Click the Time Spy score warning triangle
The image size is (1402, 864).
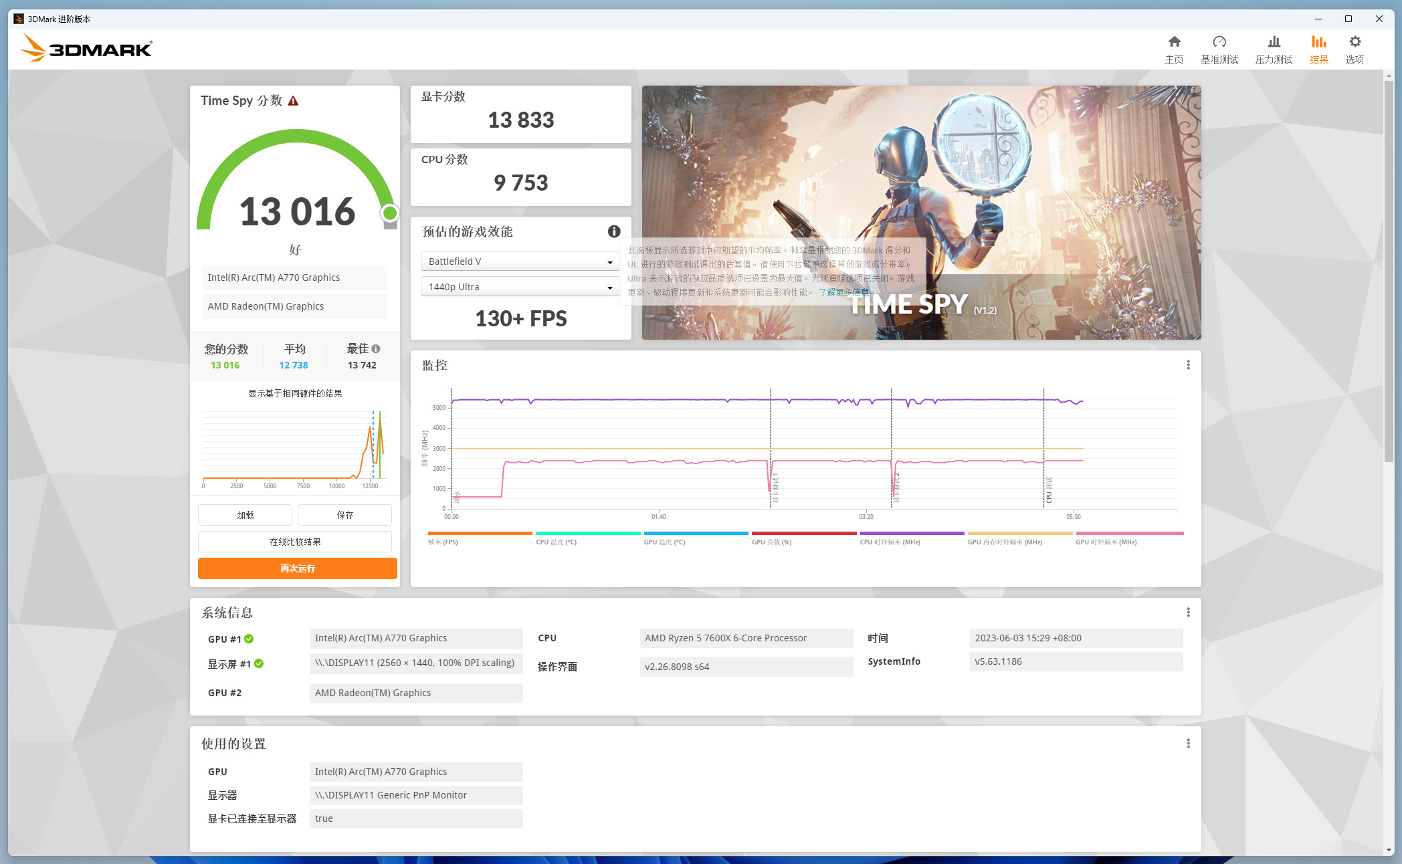(x=293, y=101)
